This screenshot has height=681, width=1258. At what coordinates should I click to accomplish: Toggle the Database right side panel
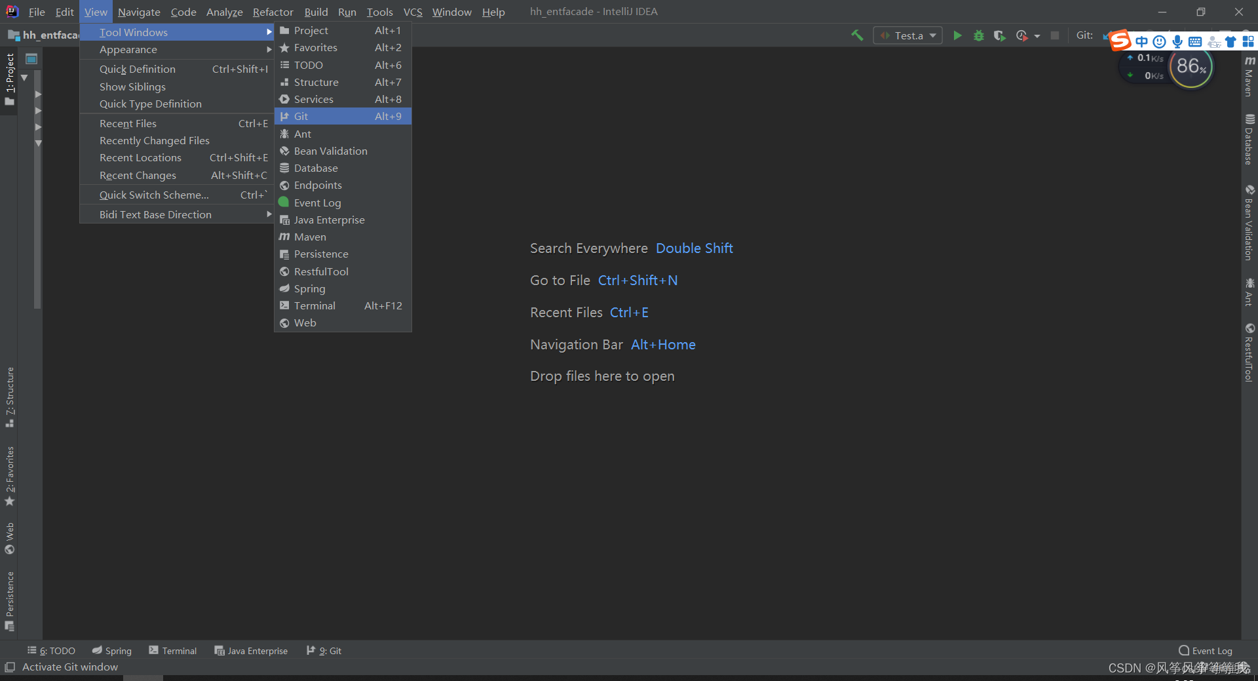click(x=1249, y=140)
